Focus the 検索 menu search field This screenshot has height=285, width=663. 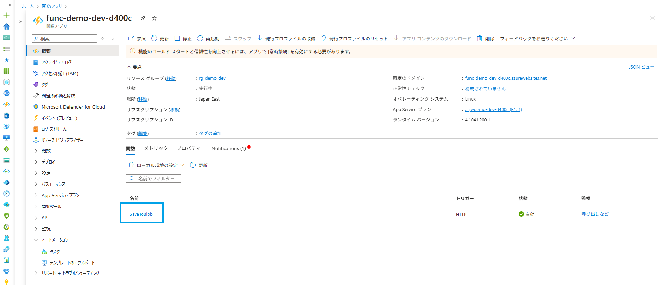(65, 39)
